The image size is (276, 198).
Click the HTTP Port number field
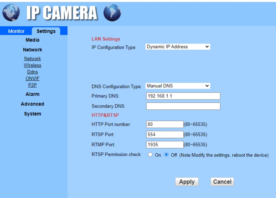165,124
